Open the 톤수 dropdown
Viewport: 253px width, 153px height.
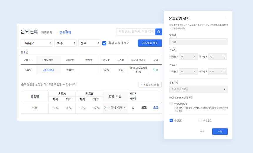[89, 43]
